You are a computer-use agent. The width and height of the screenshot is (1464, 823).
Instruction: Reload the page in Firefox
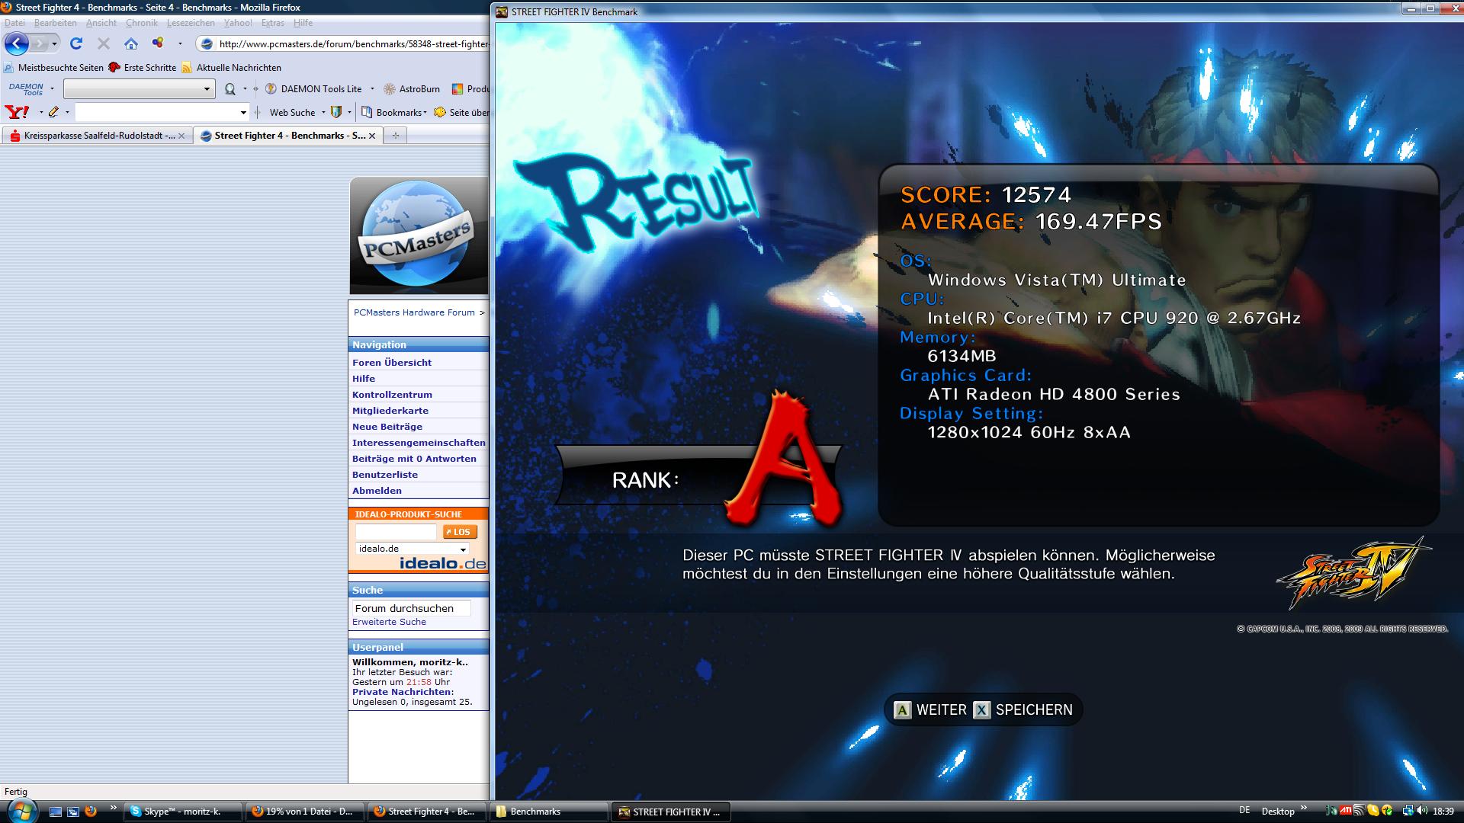76,44
